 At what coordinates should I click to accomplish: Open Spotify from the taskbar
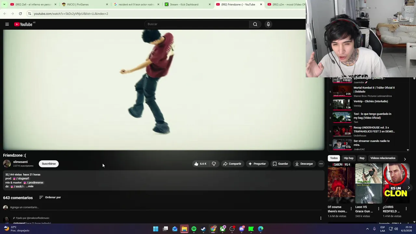tap(194, 229)
